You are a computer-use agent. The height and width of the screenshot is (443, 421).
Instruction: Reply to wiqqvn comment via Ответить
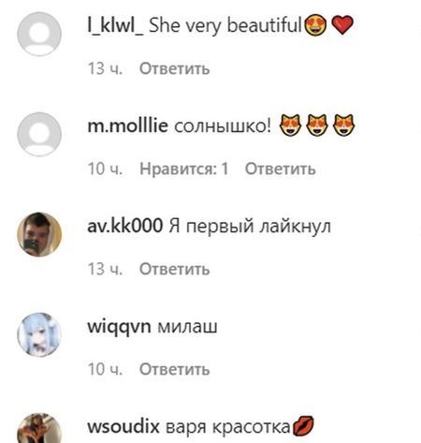click(174, 369)
